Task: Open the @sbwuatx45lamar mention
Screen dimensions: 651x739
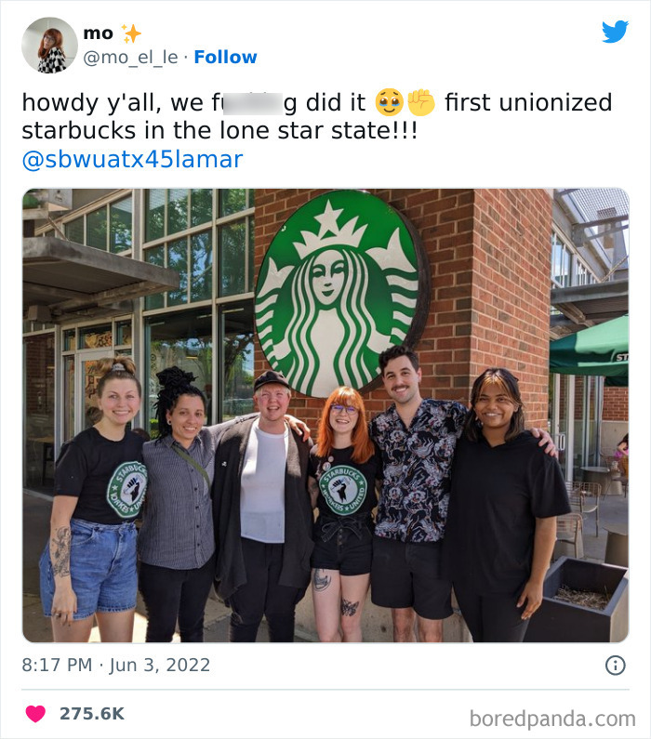Action: pyautogui.click(x=131, y=159)
